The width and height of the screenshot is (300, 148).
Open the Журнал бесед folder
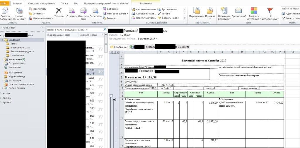point(14,76)
